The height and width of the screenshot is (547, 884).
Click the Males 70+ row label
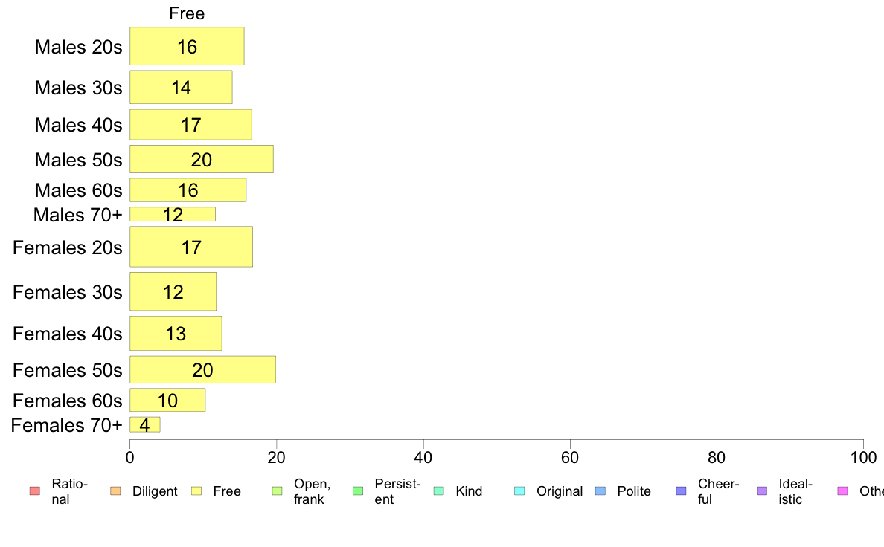[x=78, y=215]
